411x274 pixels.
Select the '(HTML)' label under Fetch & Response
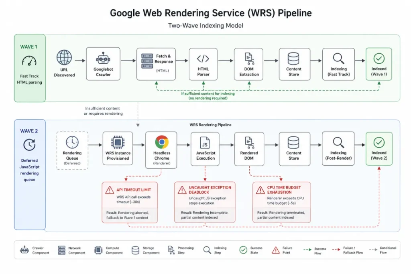[x=163, y=71]
